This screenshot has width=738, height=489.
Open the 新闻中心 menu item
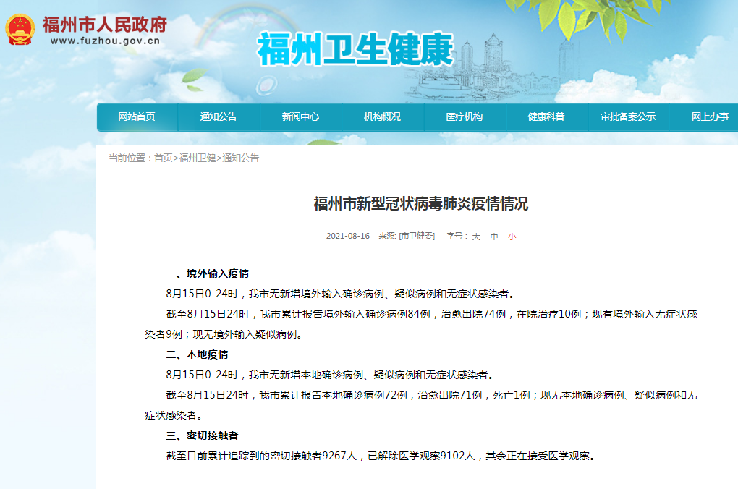coord(300,116)
